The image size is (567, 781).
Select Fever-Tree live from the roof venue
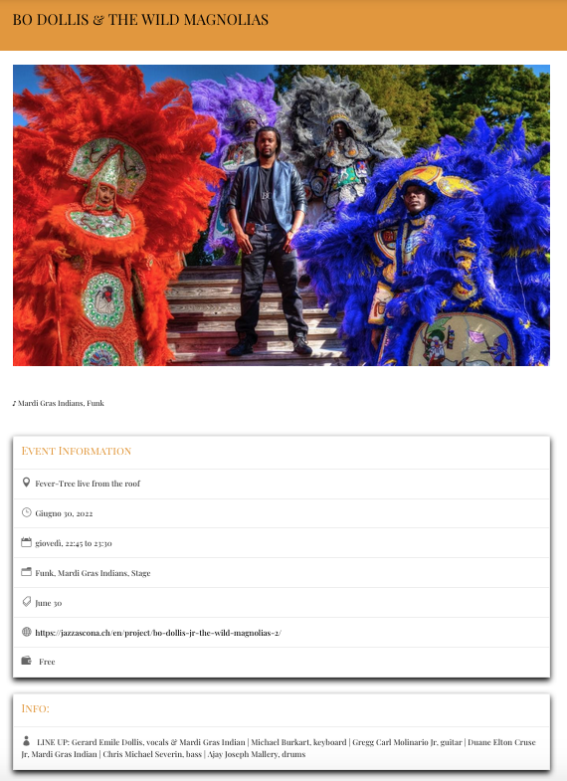point(88,484)
